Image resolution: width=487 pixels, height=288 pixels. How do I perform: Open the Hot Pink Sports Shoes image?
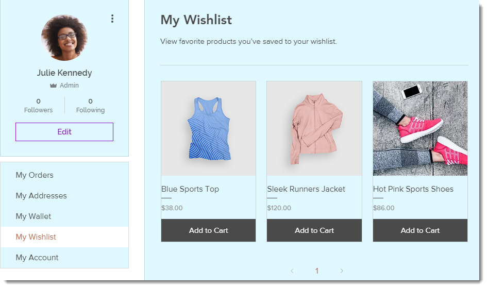420,128
